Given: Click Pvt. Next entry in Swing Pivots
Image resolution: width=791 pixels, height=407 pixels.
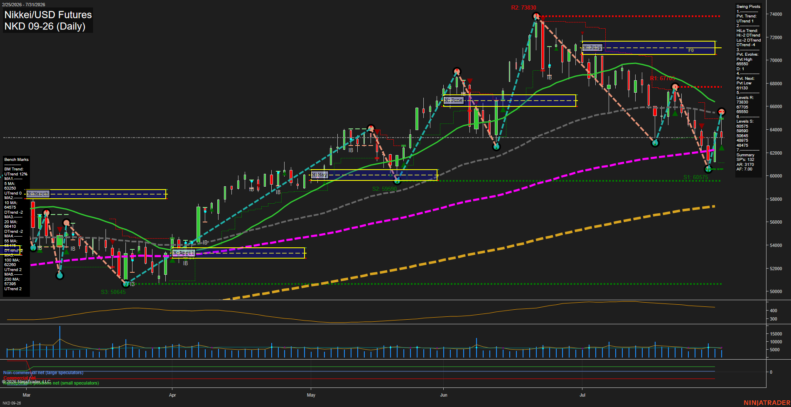Looking at the screenshot, I should [745, 79].
